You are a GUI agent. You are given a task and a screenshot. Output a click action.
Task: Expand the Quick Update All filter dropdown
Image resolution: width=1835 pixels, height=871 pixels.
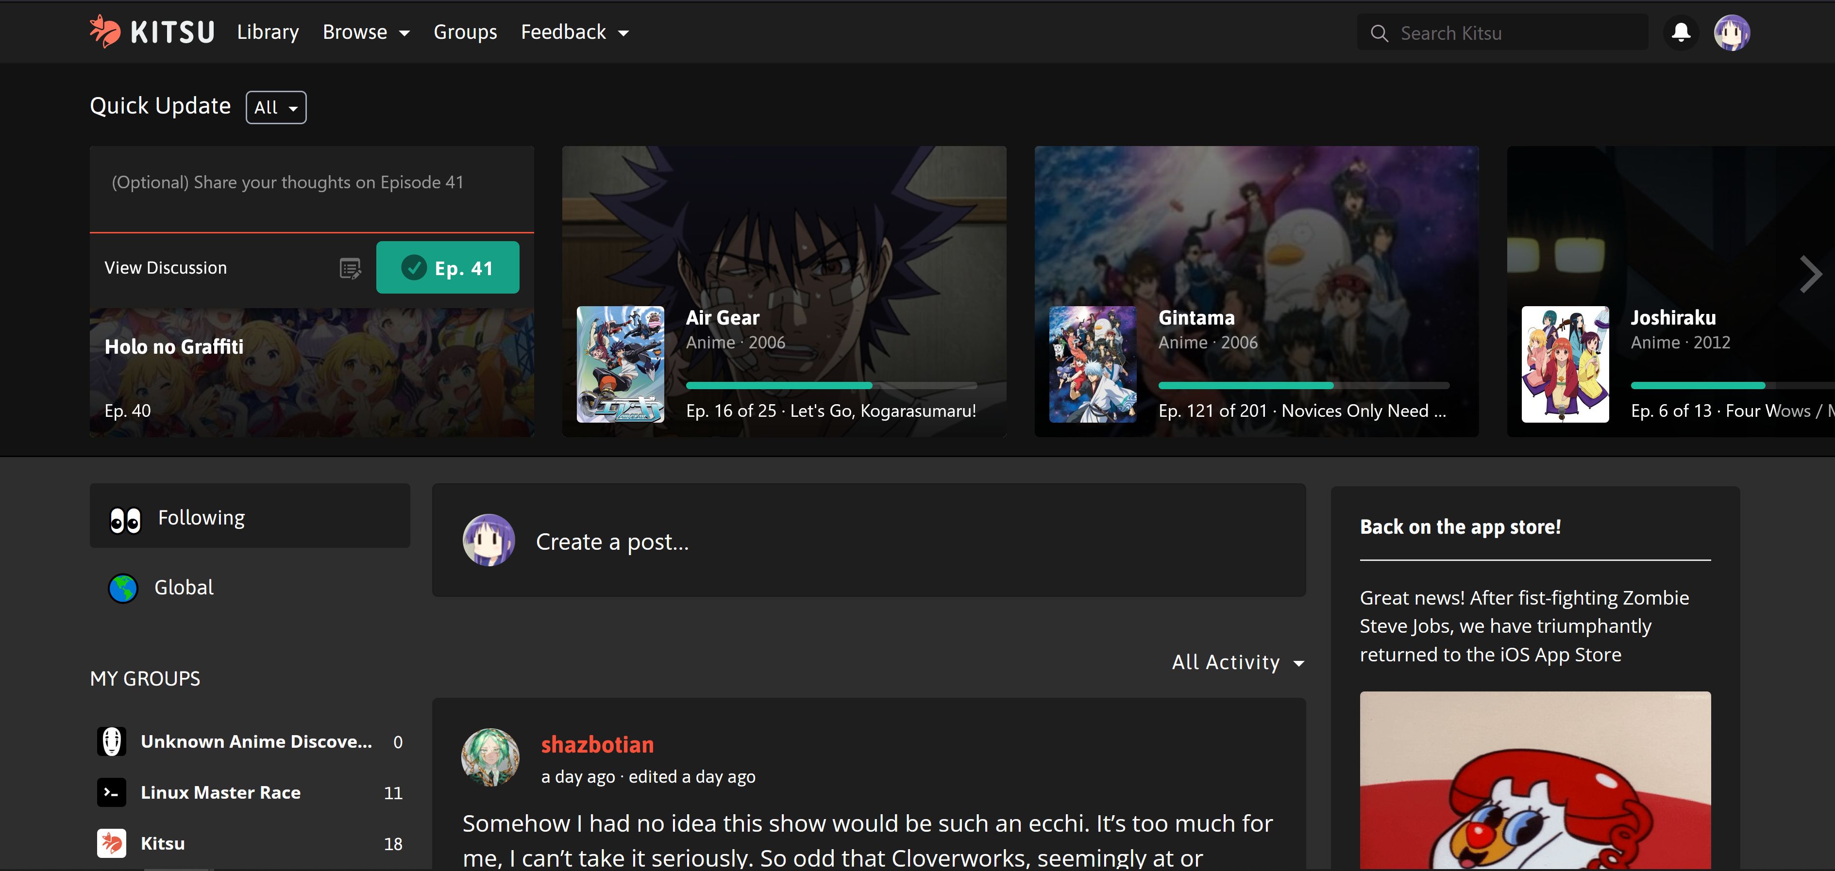(x=275, y=106)
